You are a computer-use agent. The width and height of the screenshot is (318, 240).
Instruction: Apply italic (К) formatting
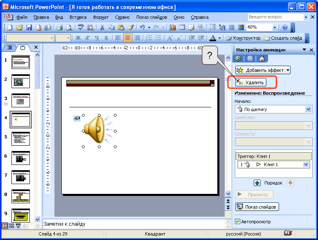pos(88,38)
